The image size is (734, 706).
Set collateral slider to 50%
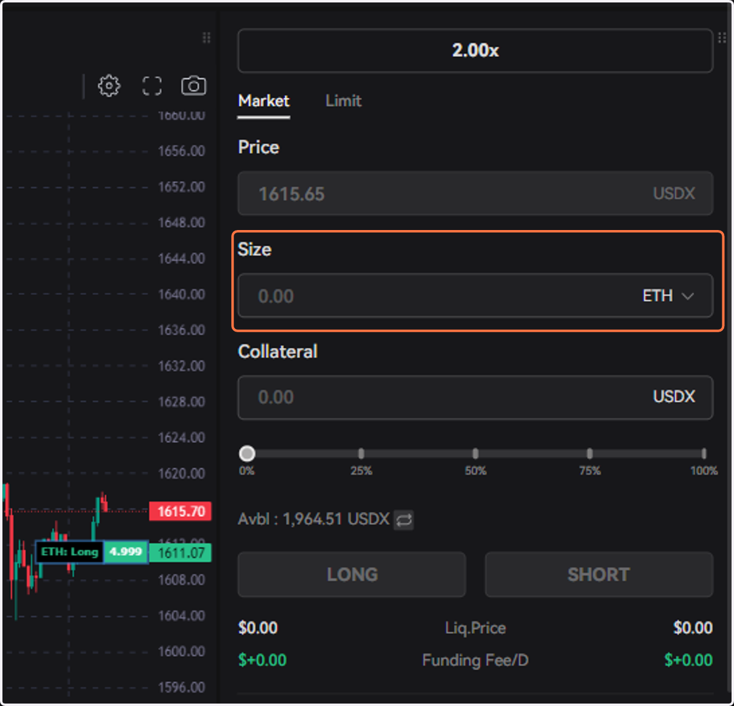click(x=475, y=453)
